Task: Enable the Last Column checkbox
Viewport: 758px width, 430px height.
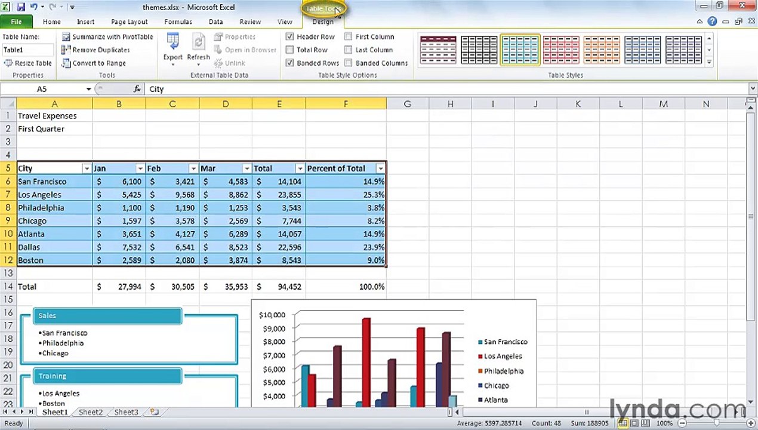Action: 348,50
